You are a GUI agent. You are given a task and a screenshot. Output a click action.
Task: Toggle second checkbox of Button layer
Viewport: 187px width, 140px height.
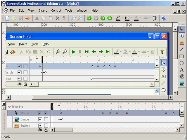click(x=46, y=125)
